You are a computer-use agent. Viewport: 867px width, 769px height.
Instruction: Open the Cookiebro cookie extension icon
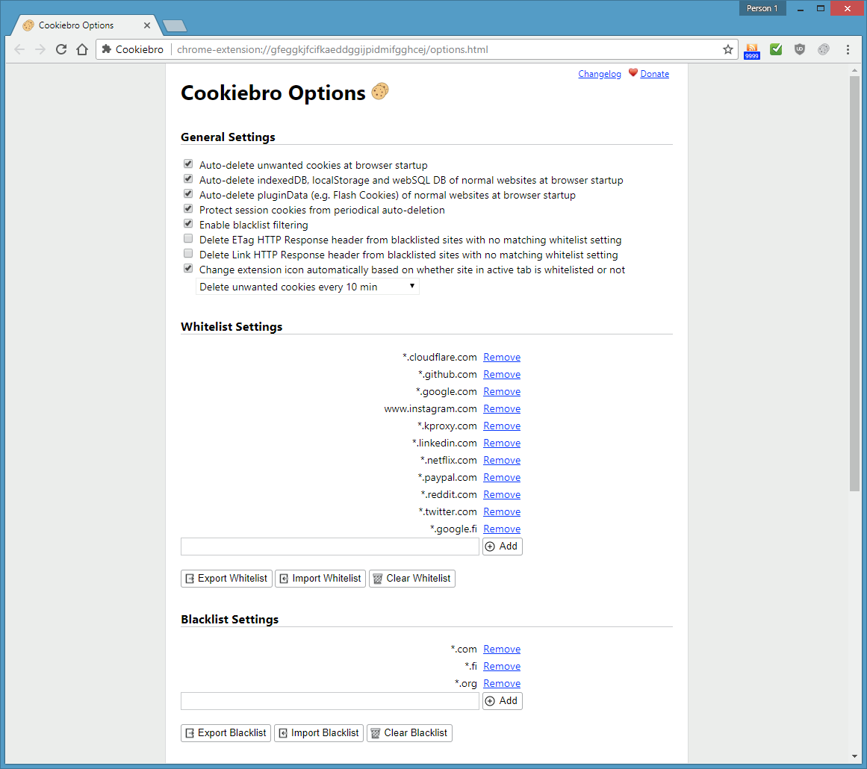824,49
